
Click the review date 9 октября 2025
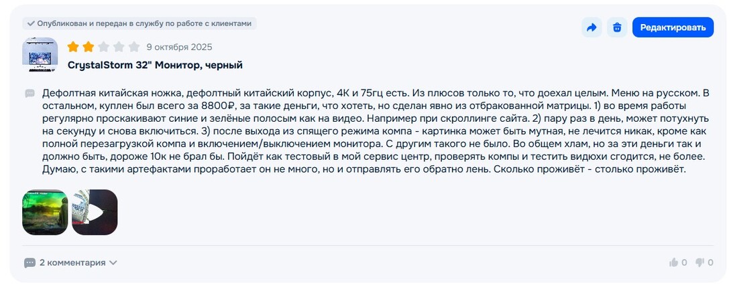coord(179,47)
